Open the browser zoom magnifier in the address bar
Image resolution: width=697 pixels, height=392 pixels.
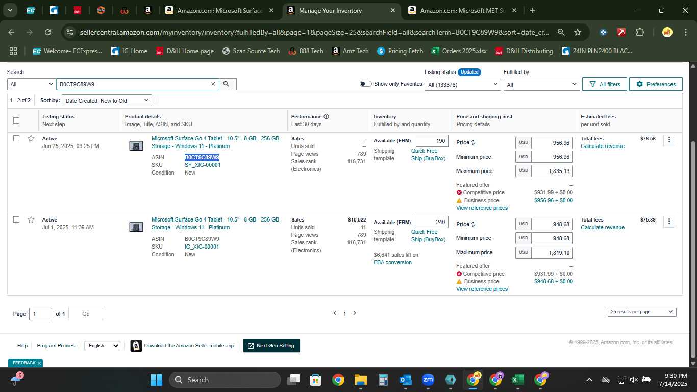(x=561, y=32)
